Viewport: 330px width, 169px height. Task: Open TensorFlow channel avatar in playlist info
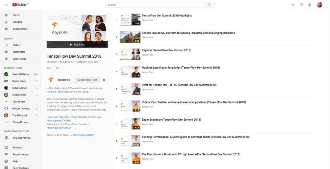point(51,80)
